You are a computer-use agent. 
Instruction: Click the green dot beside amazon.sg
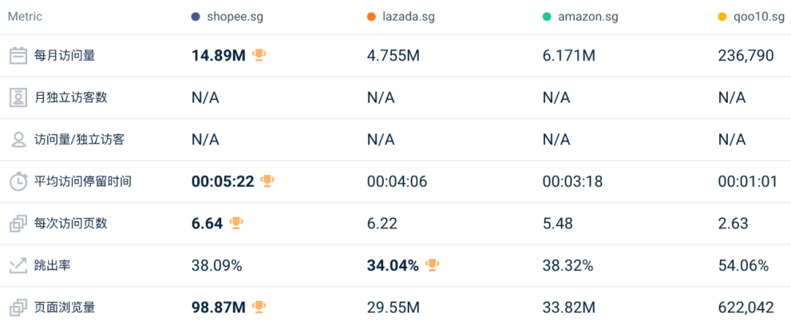click(x=547, y=17)
